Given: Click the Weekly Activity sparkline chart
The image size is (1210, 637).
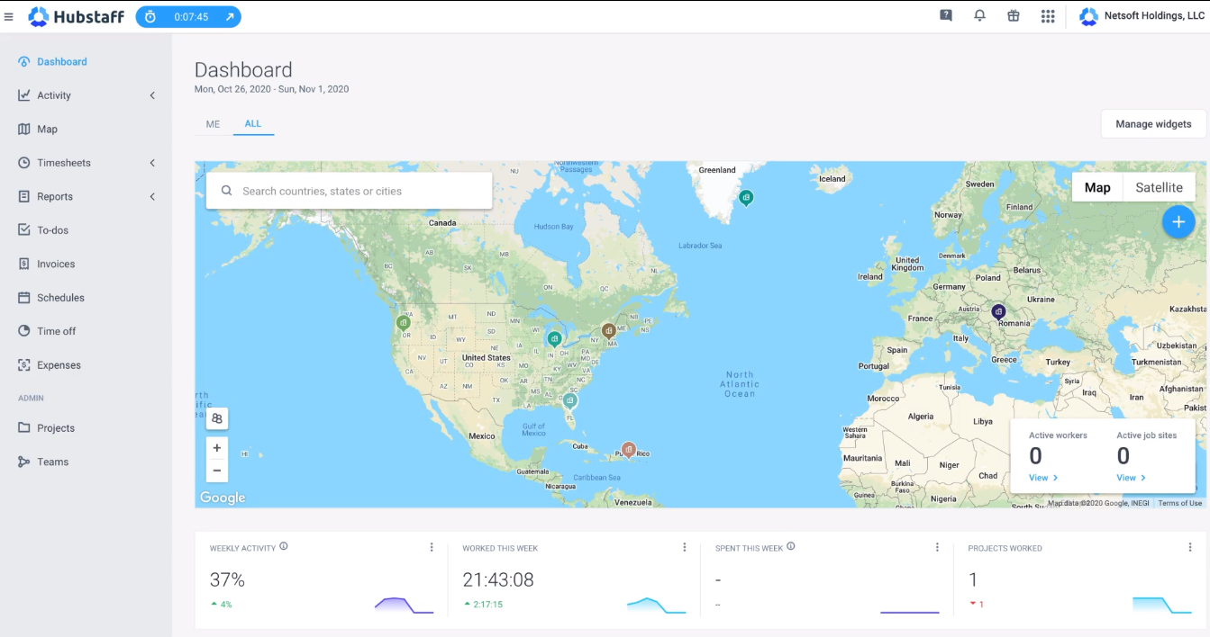Looking at the screenshot, I should pyautogui.click(x=404, y=605).
